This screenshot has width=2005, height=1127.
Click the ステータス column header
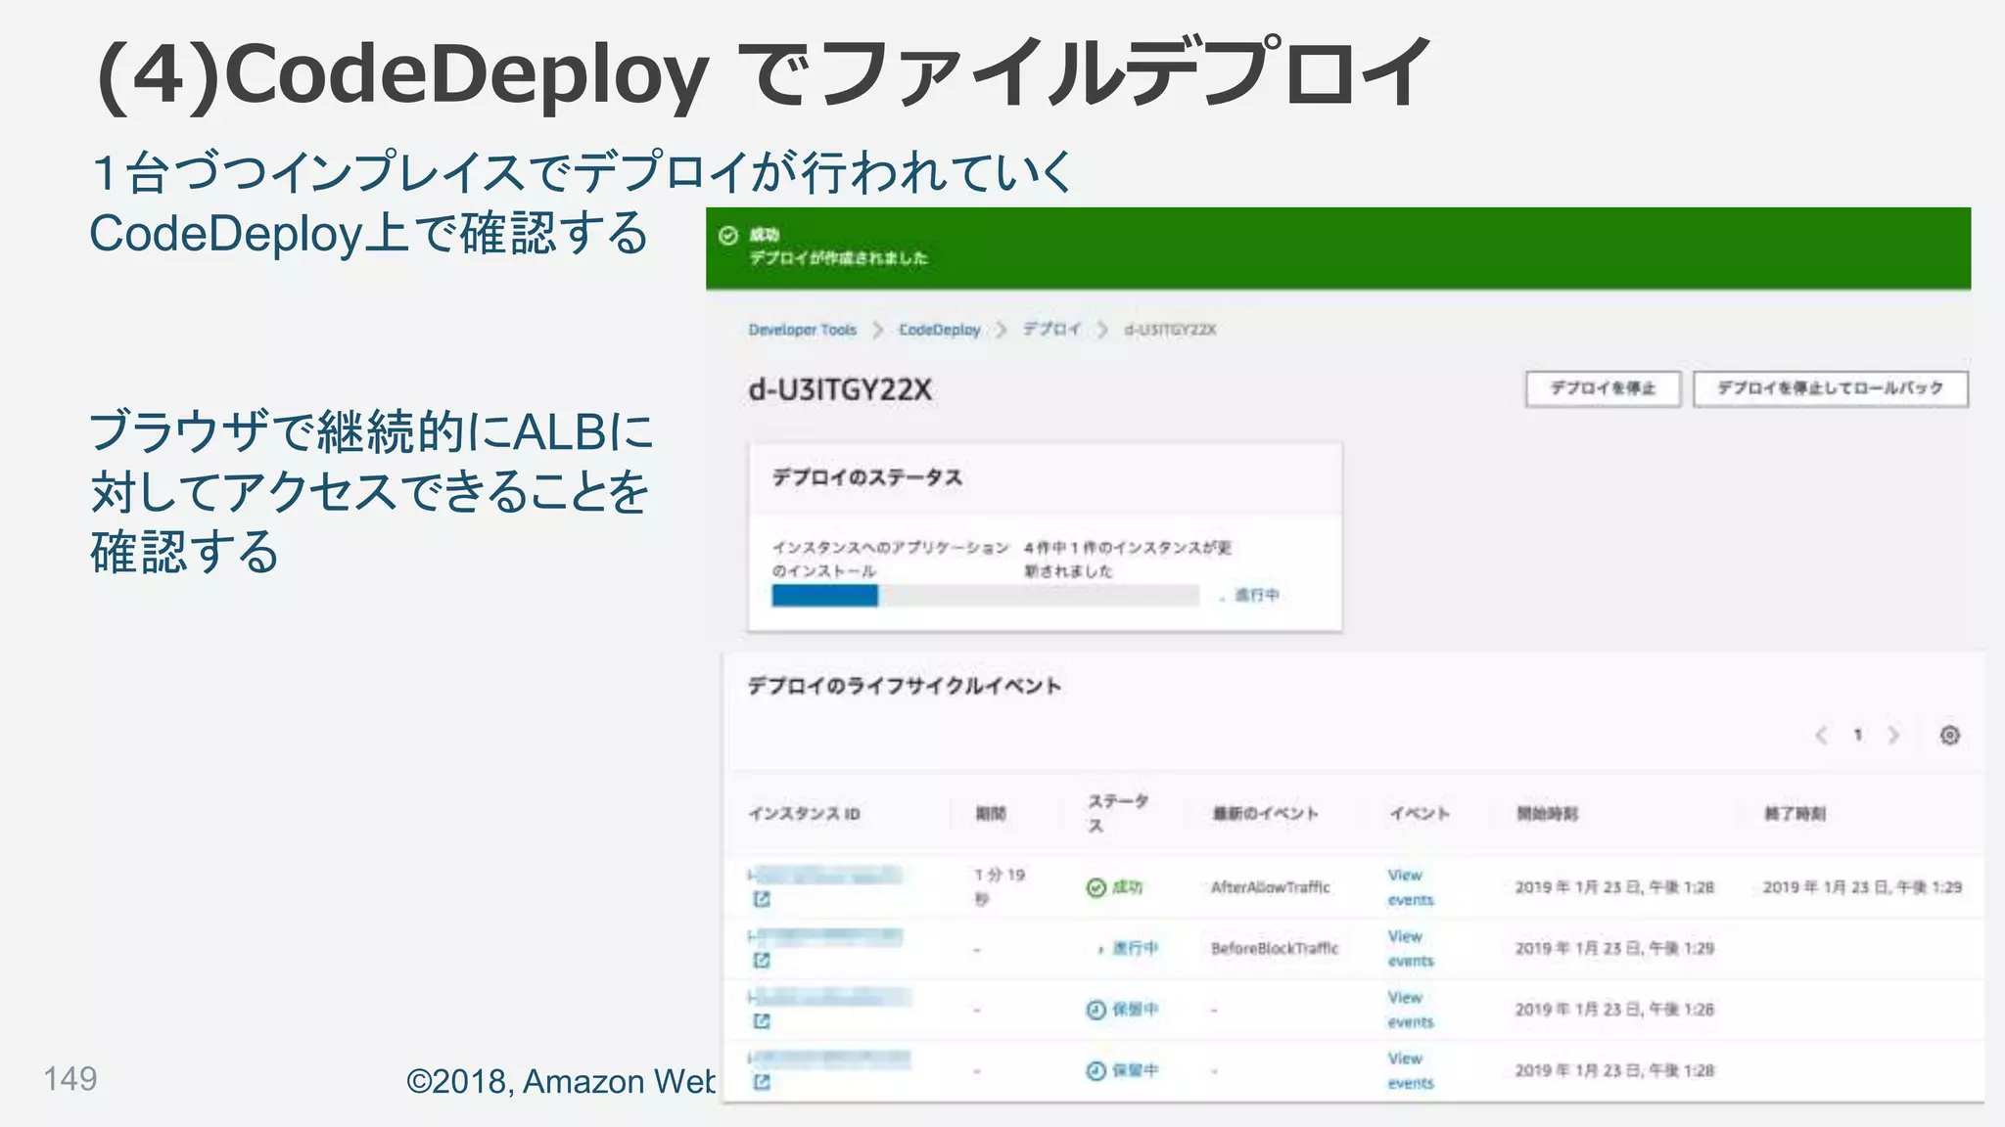coord(1117,813)
